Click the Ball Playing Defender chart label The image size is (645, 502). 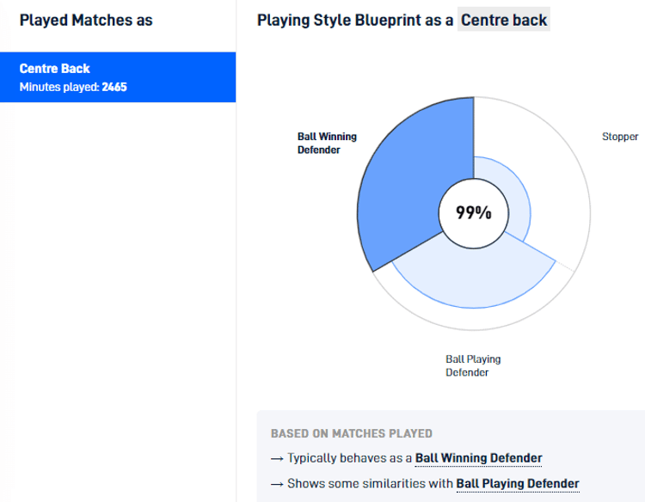pyautogui.click(x=473, y=365)
